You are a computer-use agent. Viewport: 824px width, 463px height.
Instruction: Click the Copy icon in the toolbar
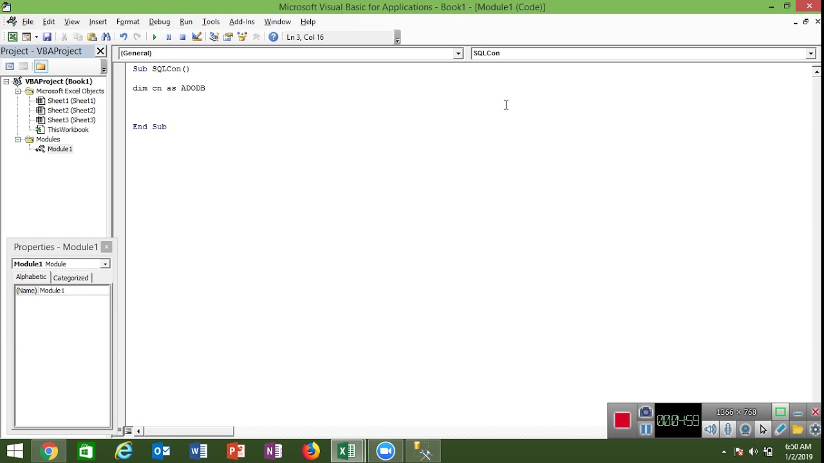(78, 37)
